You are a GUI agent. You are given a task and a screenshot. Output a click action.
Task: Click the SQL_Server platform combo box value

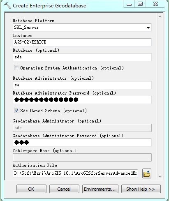[82, 28]
